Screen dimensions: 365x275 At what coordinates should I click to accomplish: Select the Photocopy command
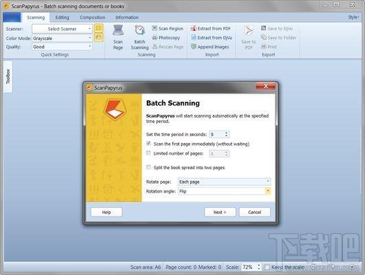pos(166,38)
